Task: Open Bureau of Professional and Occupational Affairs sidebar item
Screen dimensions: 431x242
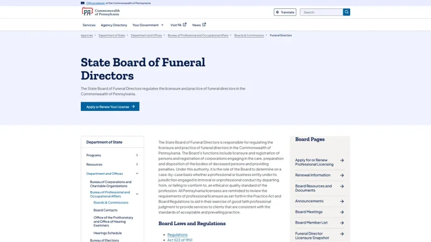Action: 109,194
